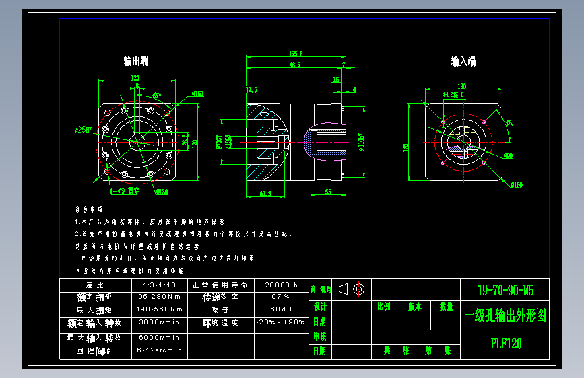Click the 额定扭矩 table cell
Image resolution: width=584 pixels, height=378 pixels.
pyautogui.click(x=96, y=298)
